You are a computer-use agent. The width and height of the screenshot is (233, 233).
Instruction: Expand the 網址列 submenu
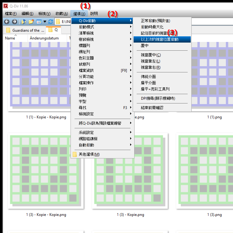click(102, 52)
